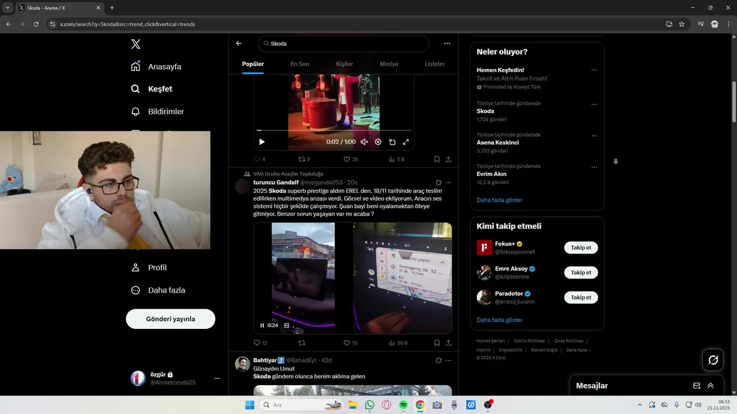The width and height of the screenshot is (737, 414).
Task: Go to Anasayfa in the sidebar
Action: (156, 67)
